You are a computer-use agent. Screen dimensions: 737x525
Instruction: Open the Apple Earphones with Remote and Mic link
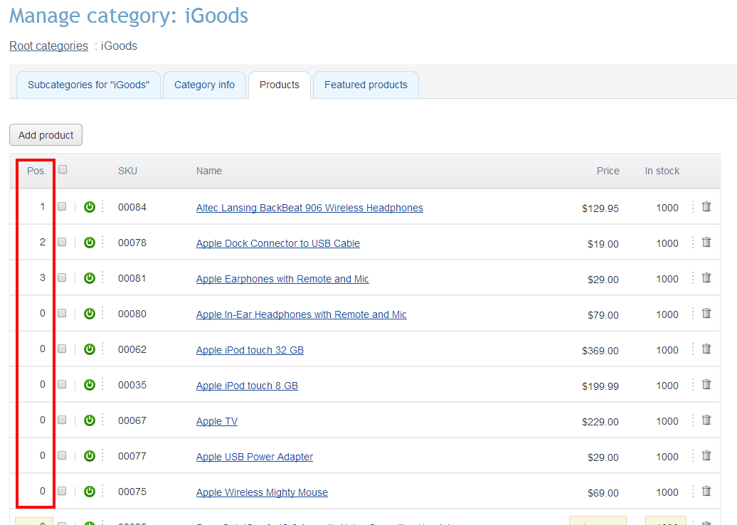coord(282,279)
